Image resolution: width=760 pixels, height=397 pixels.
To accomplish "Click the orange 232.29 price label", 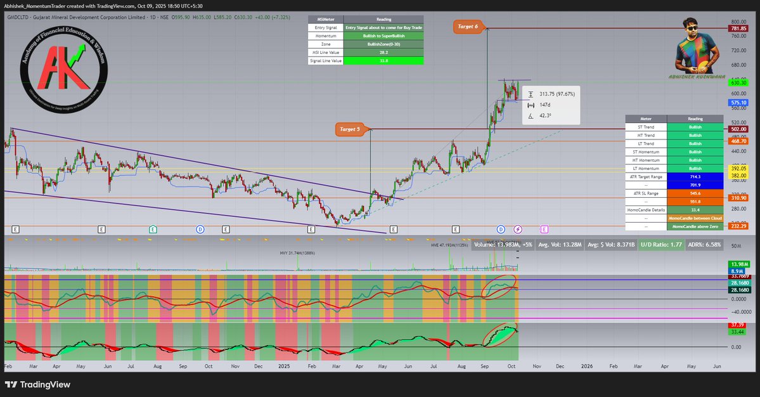I will coord(738,226).
